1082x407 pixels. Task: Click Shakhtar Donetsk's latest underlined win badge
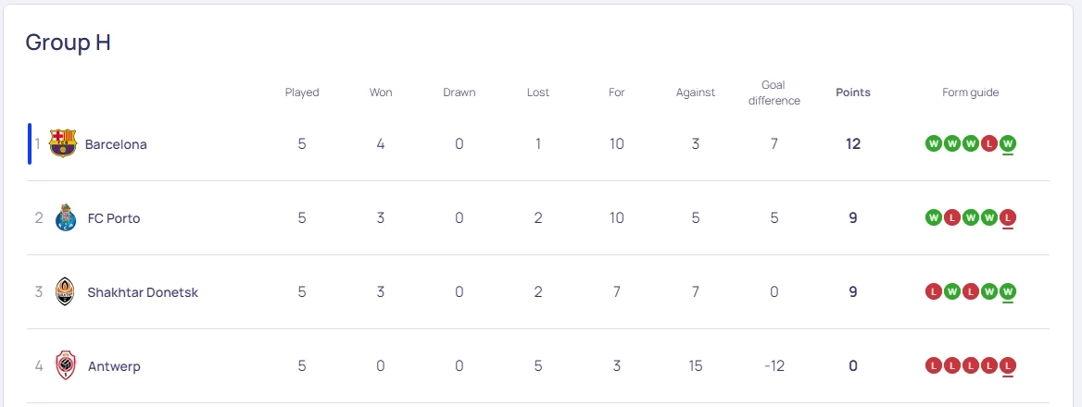click(x=1008, y=291)
